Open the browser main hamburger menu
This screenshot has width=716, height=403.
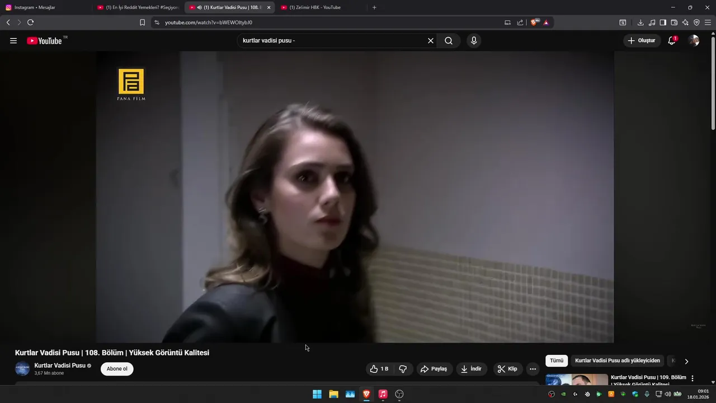point(708,22)
